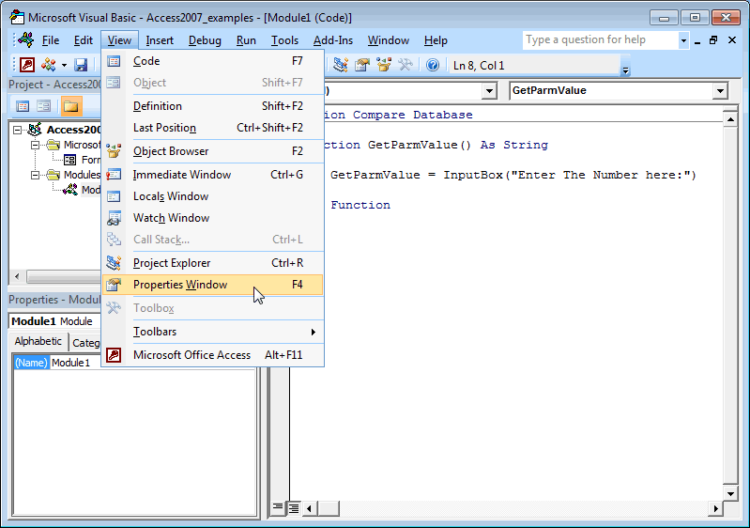
Task: Choose Code in the View menu
Action: (213, 61)
